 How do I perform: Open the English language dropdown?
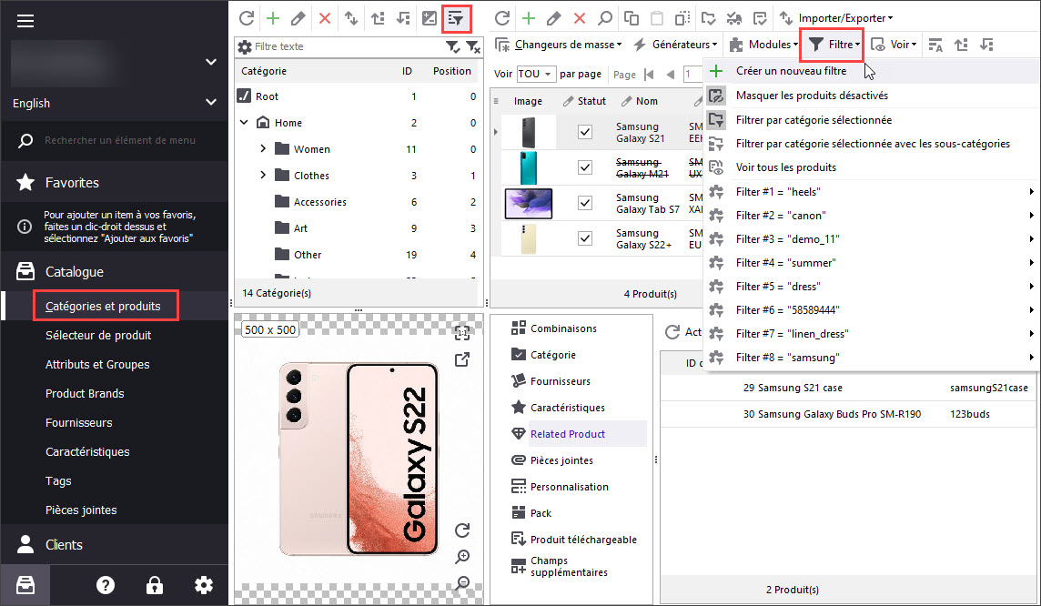[x=114, y=103]
